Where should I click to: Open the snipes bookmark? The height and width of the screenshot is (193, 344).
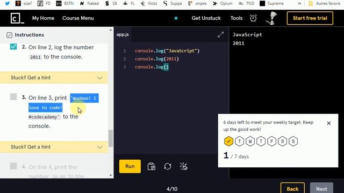197,3
